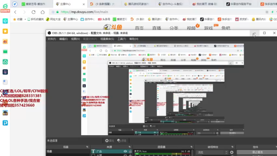Image resolution: width=277 pixels, height=156 pixels.
Task: Reload the douyu page
Action: tap(34, 12)
